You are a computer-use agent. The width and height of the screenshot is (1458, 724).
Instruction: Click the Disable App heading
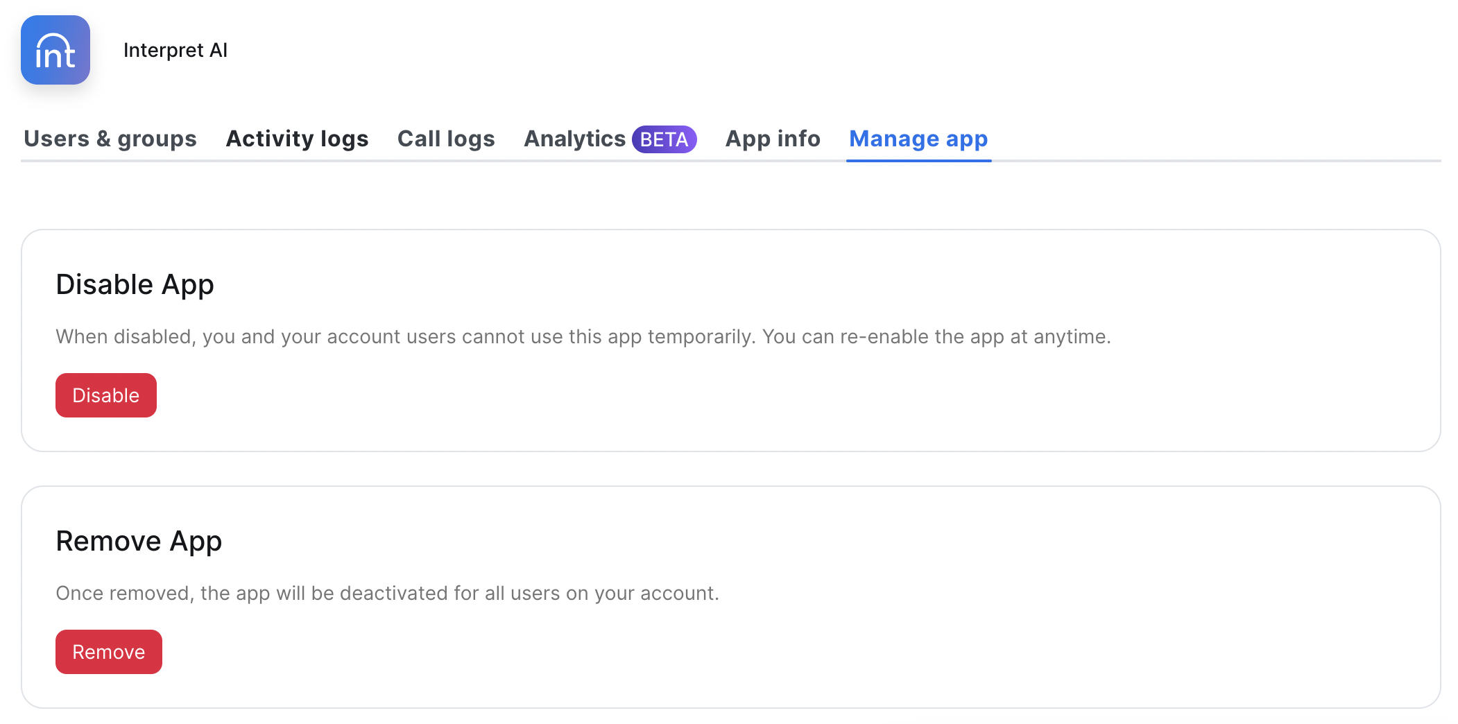135,284
